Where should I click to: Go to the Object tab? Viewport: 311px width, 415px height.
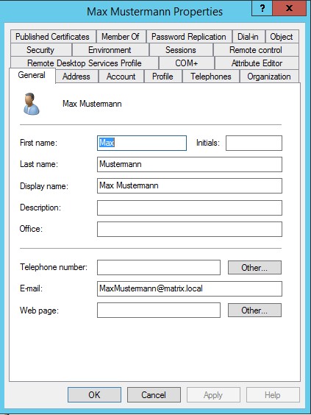click(282, 37)
